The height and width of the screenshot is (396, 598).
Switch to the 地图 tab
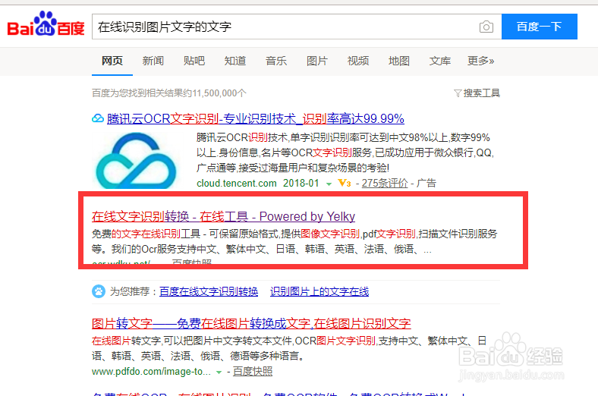pos(399,61)
